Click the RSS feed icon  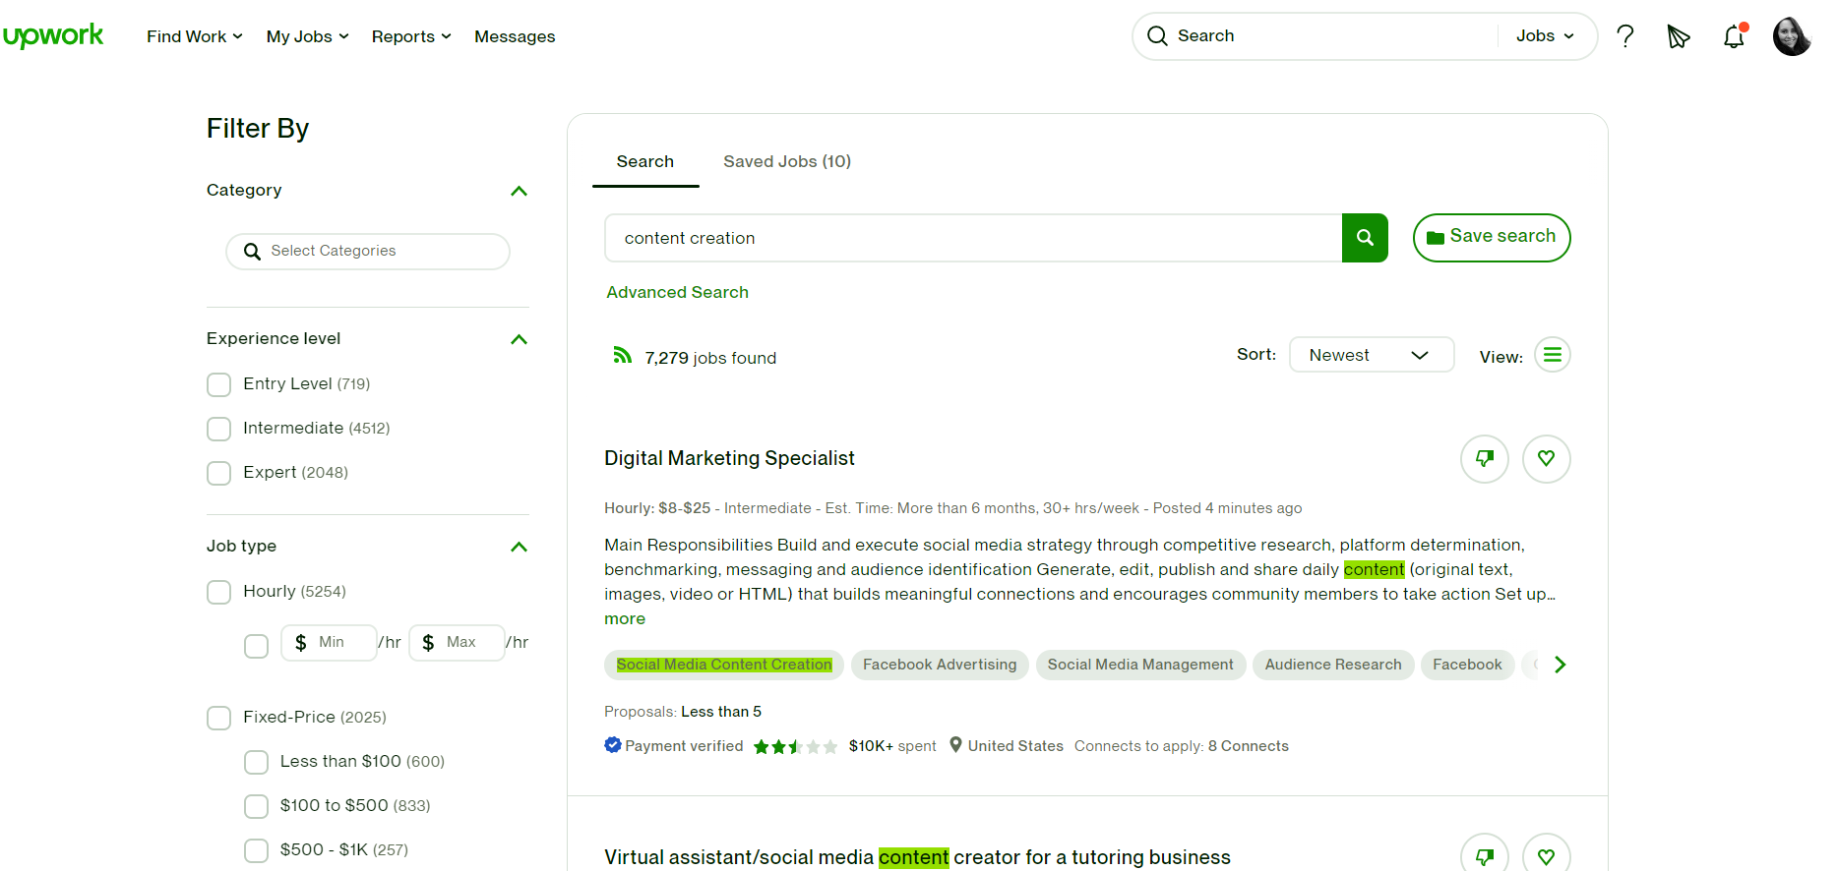pos(622,355)
